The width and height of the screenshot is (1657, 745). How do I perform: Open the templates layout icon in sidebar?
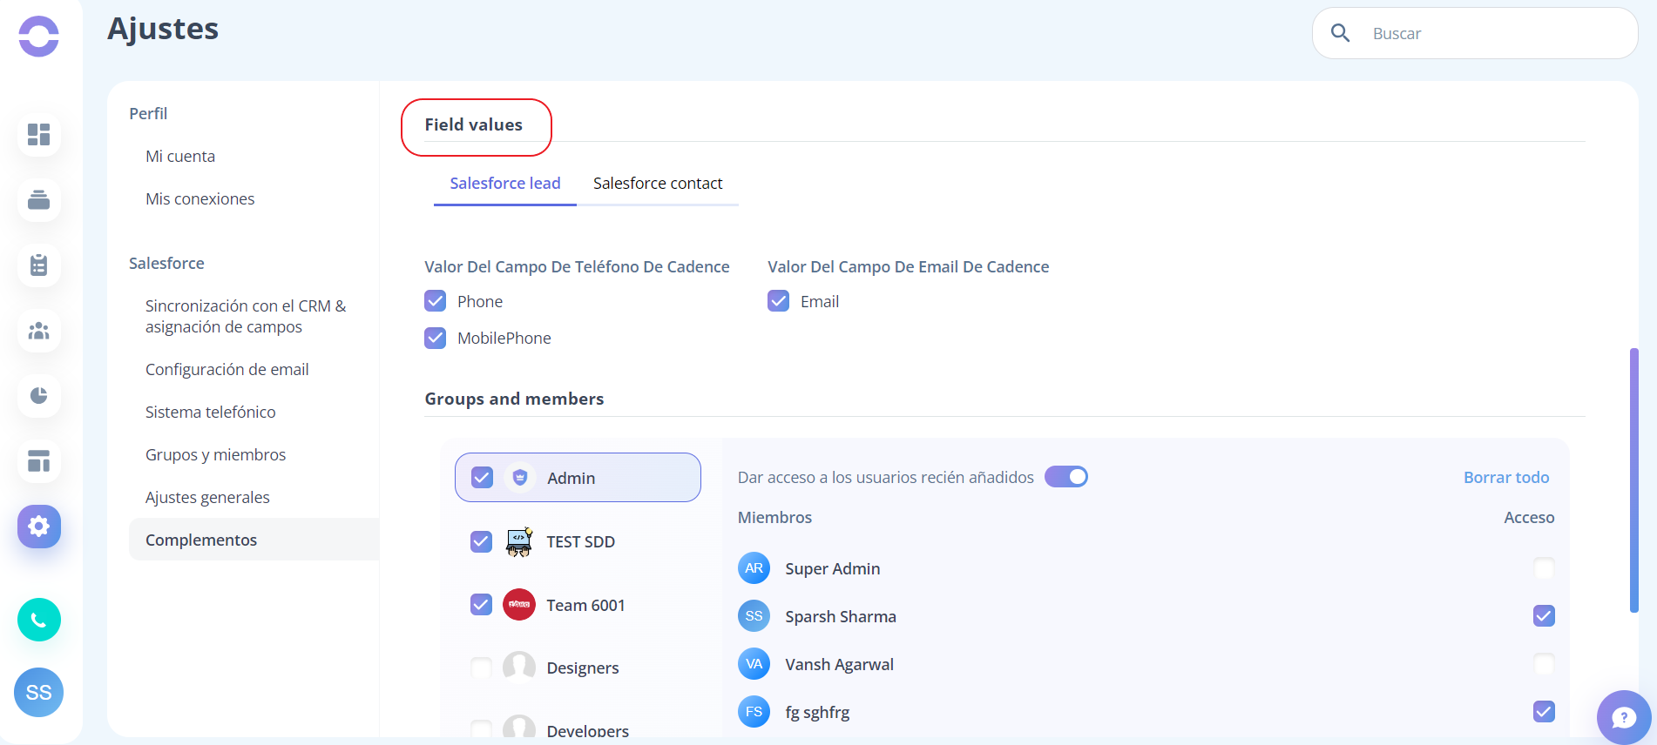click(x=38, y=461)
